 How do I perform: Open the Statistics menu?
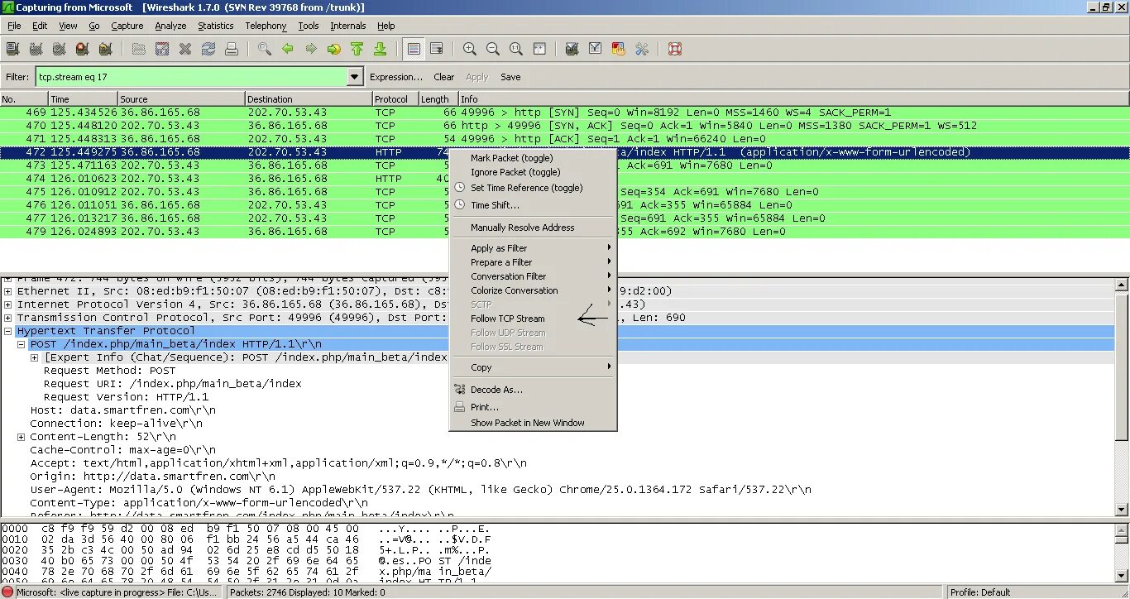(215, 26)
